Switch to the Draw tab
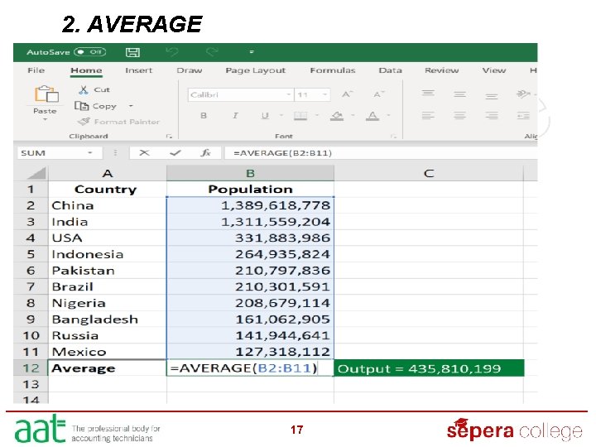This screenshot has width=596, height=447. [190, 70]
